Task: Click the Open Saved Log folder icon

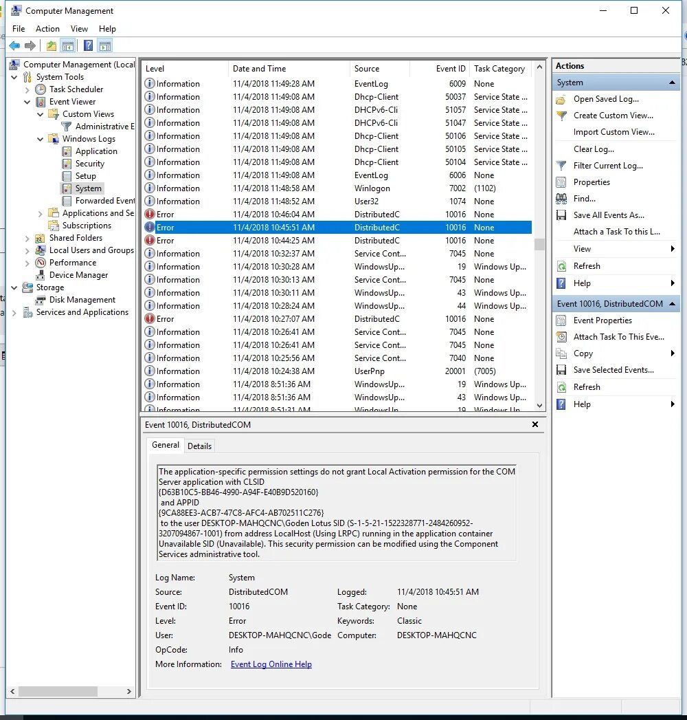Action: coord(561,99)
